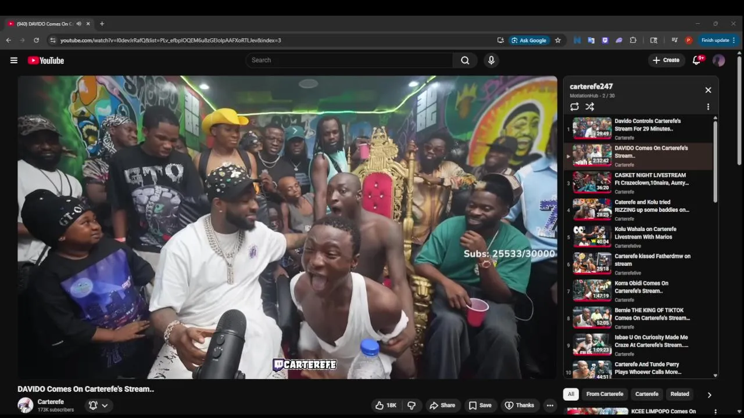
Task: Click Finish update button
Action: click(718, 40)
